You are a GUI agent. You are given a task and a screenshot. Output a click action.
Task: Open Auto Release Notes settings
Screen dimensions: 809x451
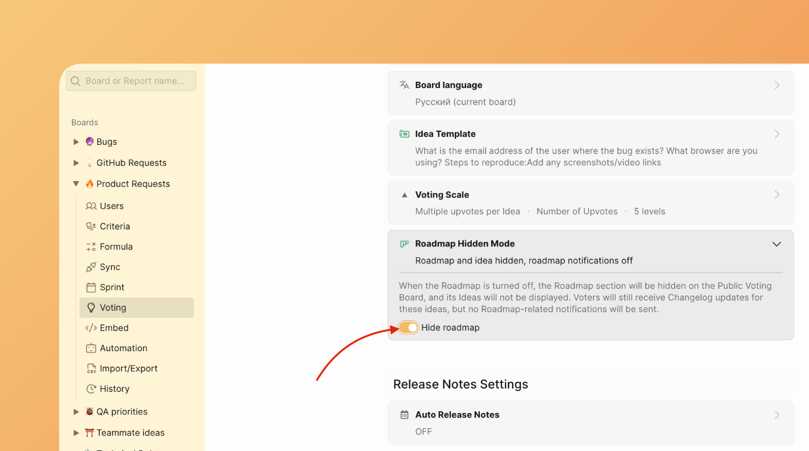(591, 423)
